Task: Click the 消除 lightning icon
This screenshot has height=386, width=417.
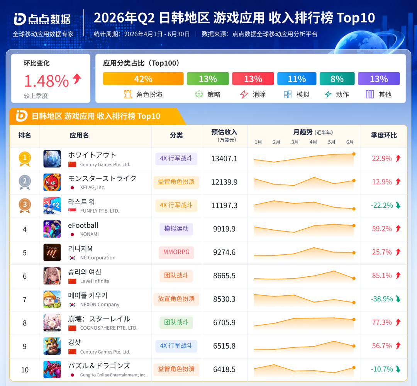Action: click(244, 94)
